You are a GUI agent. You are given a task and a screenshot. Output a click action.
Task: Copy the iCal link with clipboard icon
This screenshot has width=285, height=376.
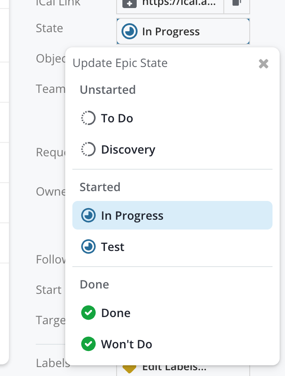[x=237, y=3]
